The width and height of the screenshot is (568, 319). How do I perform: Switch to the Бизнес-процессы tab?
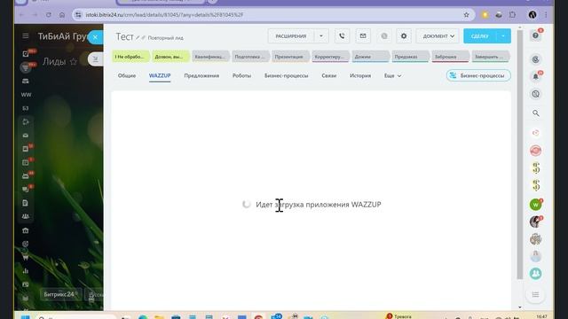[x=286, y=75]
